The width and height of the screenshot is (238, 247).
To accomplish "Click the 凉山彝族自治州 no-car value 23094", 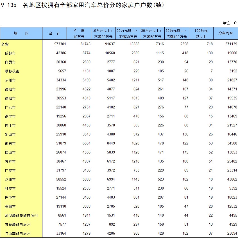I will tap(232, 233).
